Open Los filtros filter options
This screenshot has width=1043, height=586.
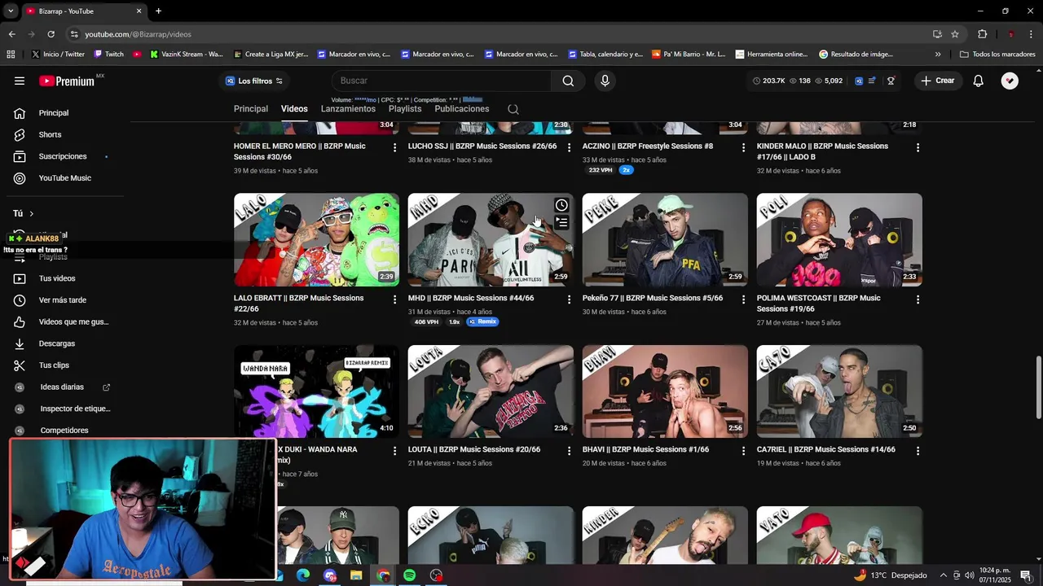coord(254,81)
